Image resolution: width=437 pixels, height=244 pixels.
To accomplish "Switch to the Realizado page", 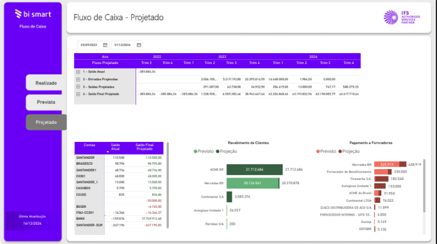I will [x=46, y=83].
